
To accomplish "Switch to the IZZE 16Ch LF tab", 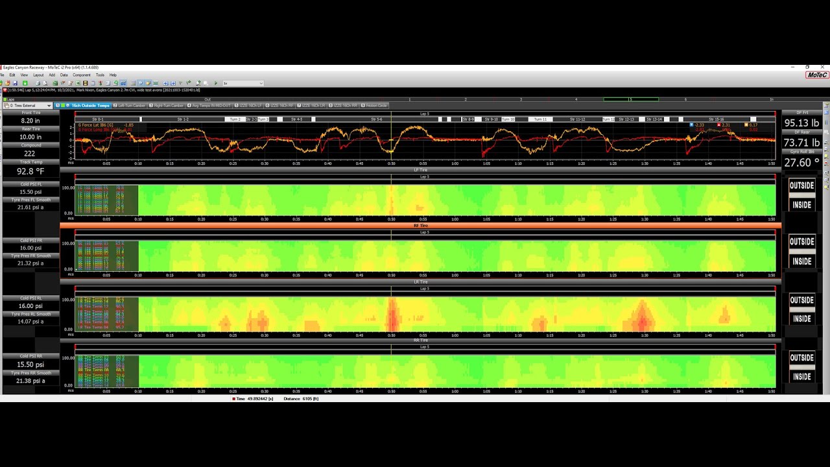I will pos(248,105).
